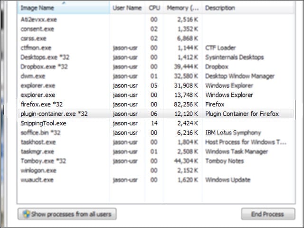Image resolution: width=304 pixels, height=228 pixels.
Task: Select the ctfmon.exe process
Action: pyautogui.click(x=156, y=47)
